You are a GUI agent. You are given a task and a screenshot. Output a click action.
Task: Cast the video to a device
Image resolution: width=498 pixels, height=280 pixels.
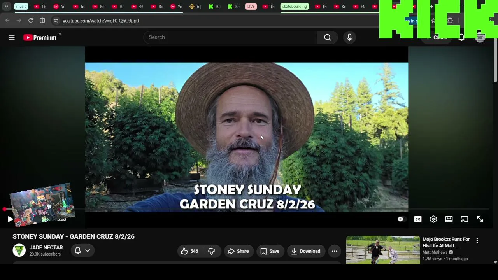[x=465, y=219]
